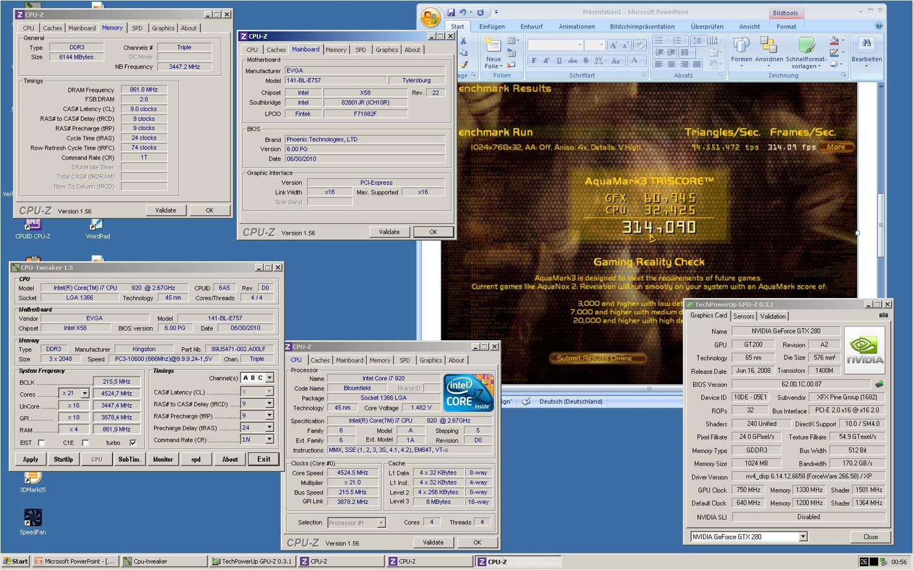Select the CPUID CPU-Z desktop icon
913x570 pixels.
(x=33, y=229)
